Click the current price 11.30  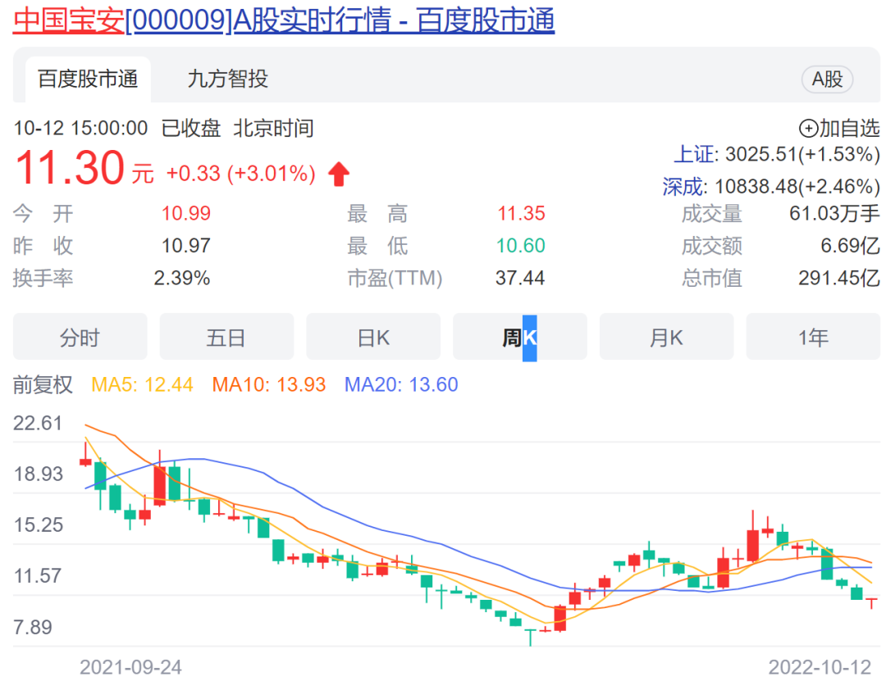[70, 168]
